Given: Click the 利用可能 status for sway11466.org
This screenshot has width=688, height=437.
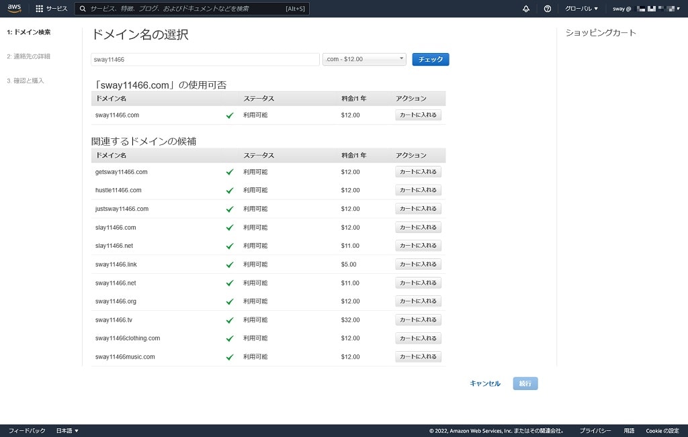Looking at the screenshot, I should (x=255, y=301).
